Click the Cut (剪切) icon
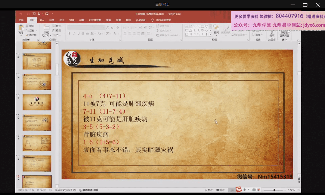325x195 pixels. [x=30, y=26]
